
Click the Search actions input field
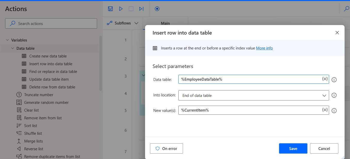[51, 23]
